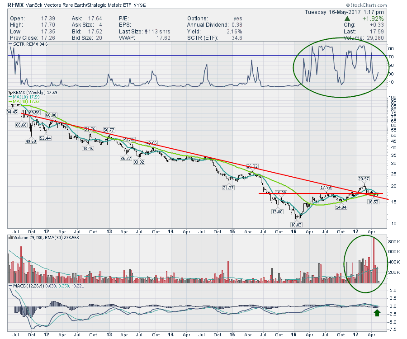
Task: Click the 50.77 price peak label
Action: pyautogui.click(x=109, y=130)
